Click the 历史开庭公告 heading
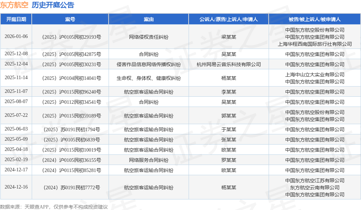 (53, 5)
